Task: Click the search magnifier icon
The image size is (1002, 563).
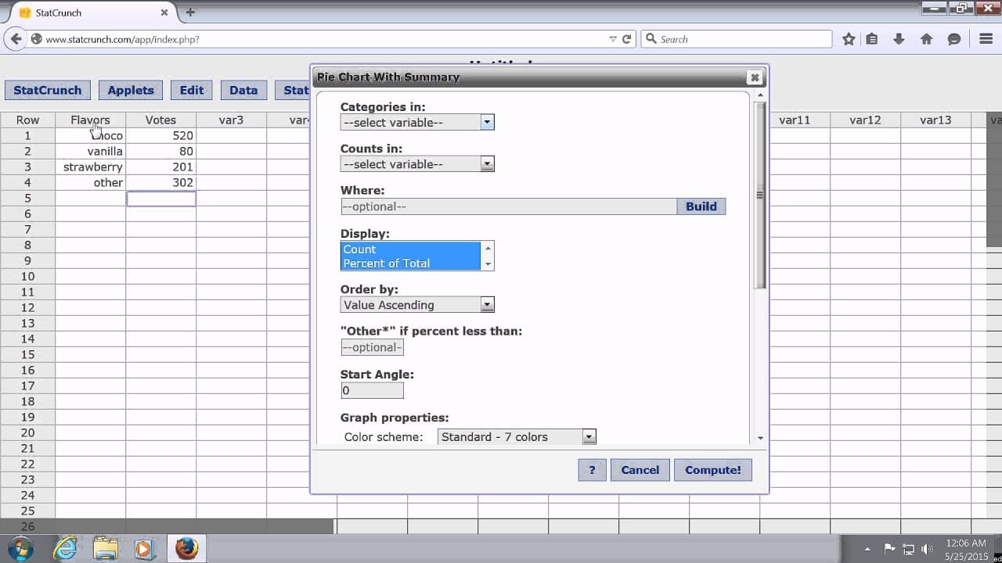Action: coord(650,39)
